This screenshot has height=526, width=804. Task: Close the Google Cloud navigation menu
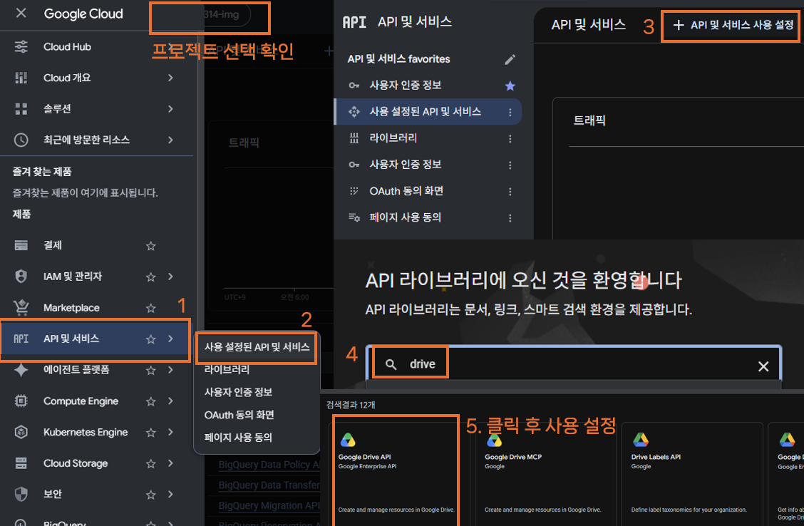click(x=21, y=13)
